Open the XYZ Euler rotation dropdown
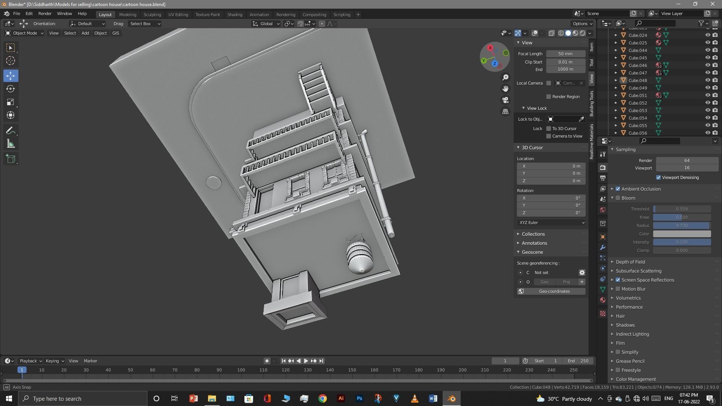 (x=551, y=223)
